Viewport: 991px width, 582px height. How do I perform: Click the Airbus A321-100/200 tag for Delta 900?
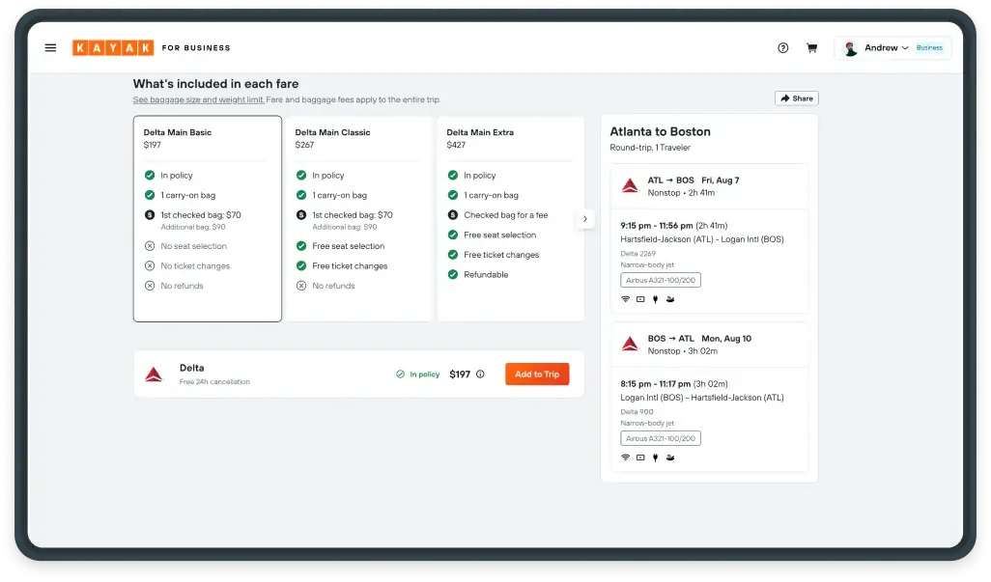click(661, 438)
